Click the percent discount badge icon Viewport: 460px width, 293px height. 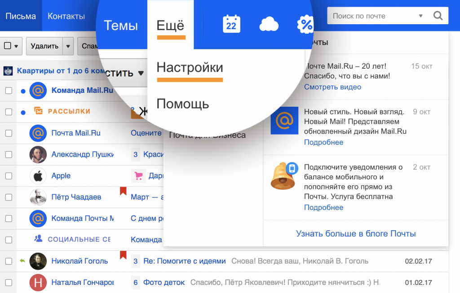(x=305, y=24)
